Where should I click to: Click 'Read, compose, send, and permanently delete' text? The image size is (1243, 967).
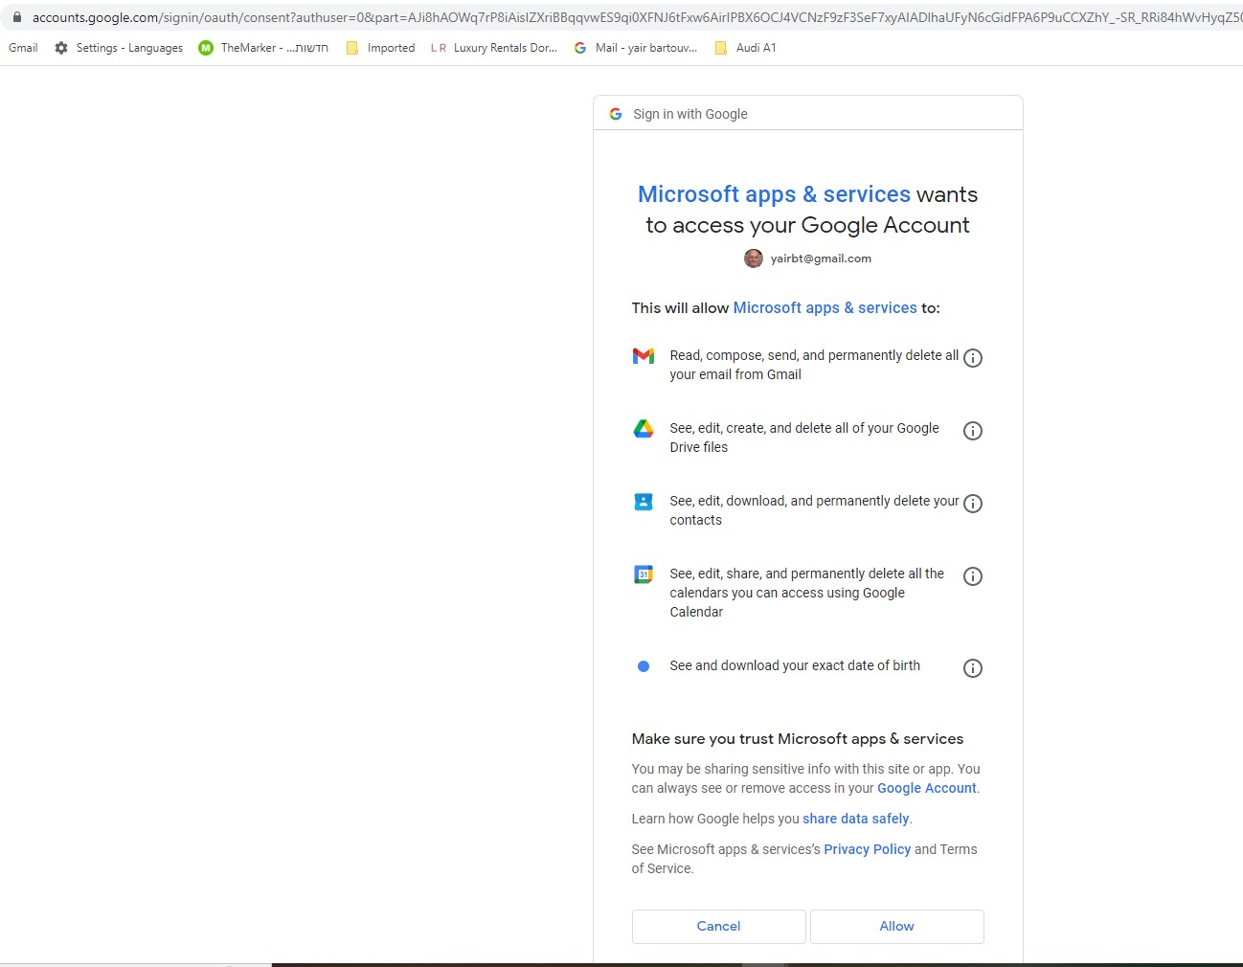[814, 365]
